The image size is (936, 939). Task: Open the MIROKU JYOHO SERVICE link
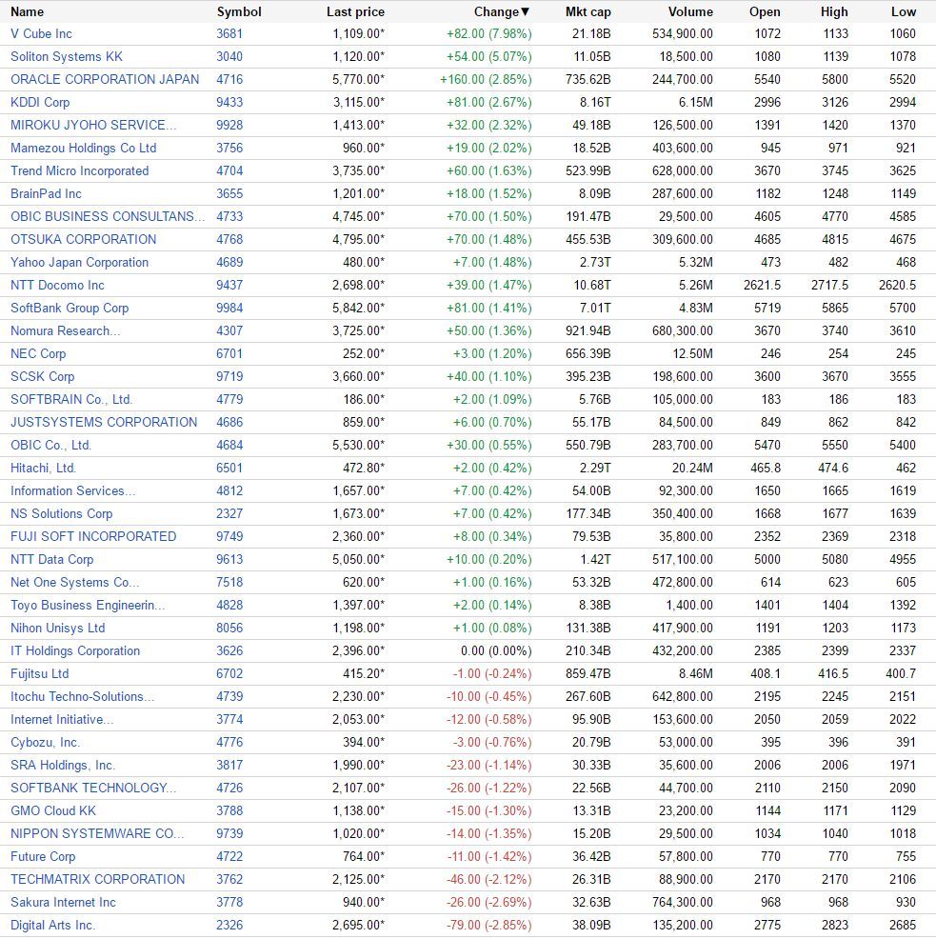[93, 125]
